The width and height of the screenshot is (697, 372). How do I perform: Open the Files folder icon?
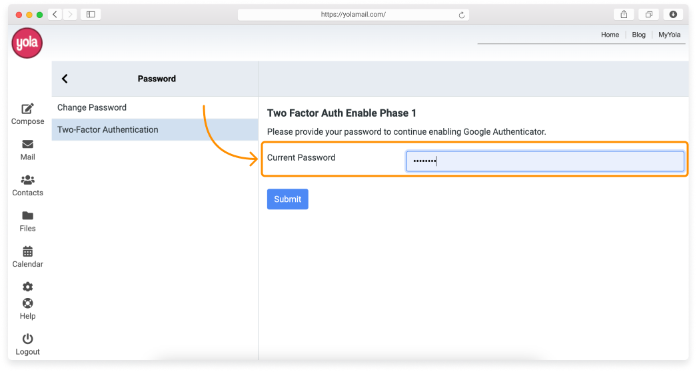27,216
